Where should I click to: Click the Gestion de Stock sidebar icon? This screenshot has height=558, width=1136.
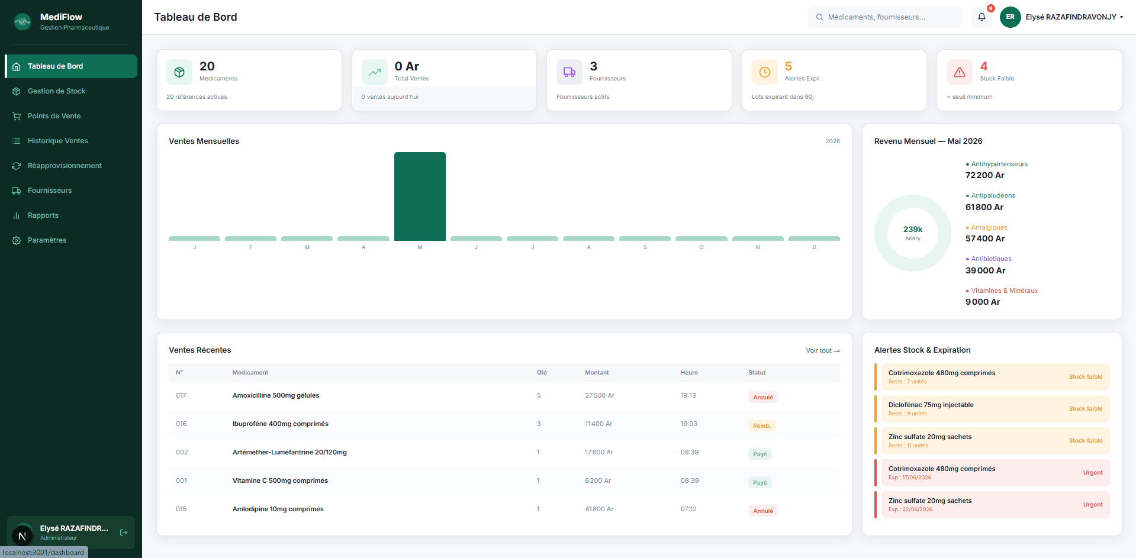pyautogui.click(x=17, y=91)
